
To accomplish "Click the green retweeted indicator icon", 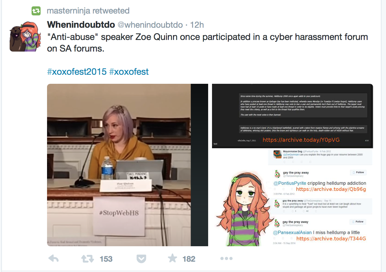I will coord(36,11).
